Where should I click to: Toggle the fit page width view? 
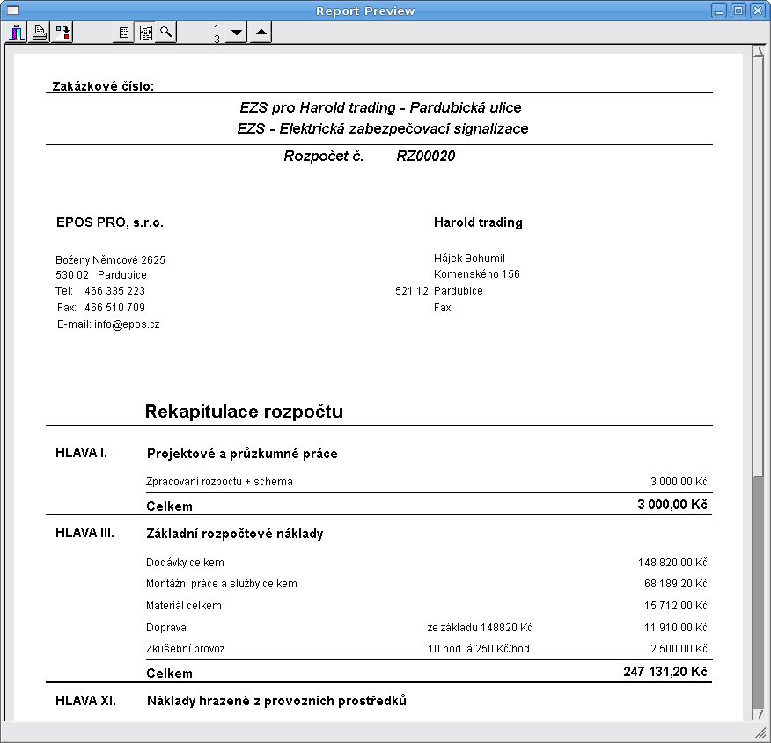click(145, 33)
